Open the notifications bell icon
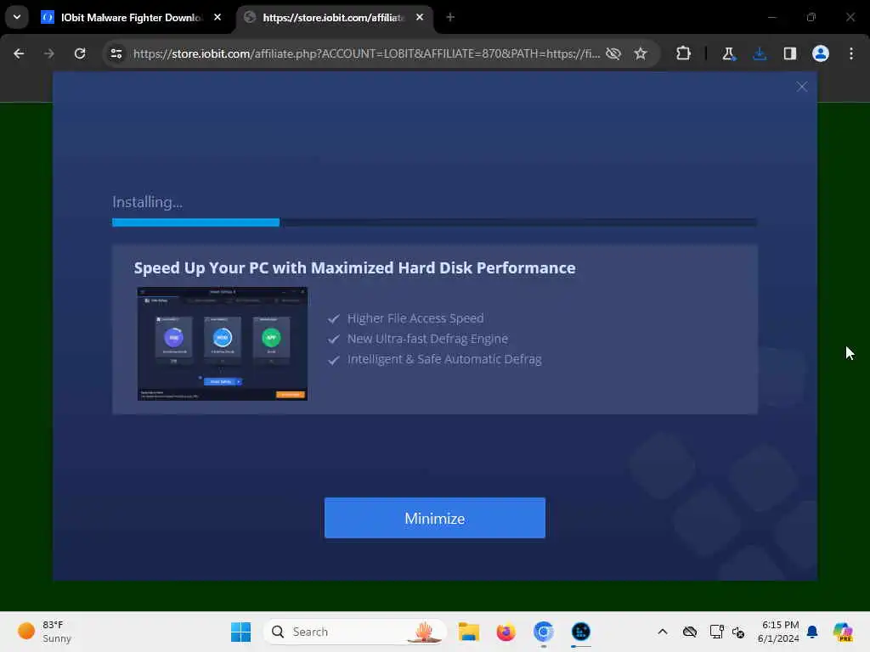The height and width of the screenshot is (652, 870). (812, 632)
